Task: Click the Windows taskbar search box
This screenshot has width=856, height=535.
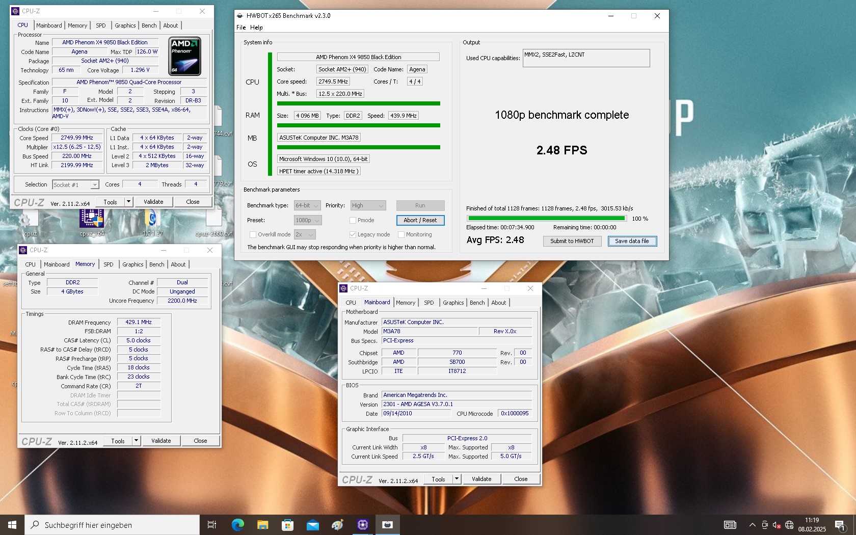Action: [112, 525]
